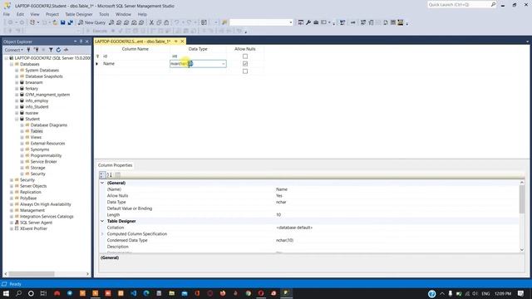This screenshot has width=532, height=299.
Task: Open the database selector combo box in toolbar
Action: 261,22
